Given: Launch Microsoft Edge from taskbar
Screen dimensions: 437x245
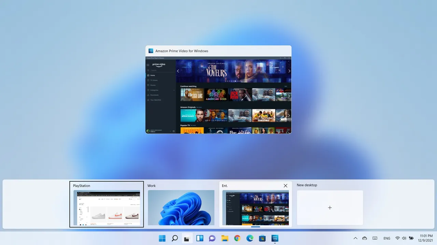Looking at the screenshot, I should [250, 238].
